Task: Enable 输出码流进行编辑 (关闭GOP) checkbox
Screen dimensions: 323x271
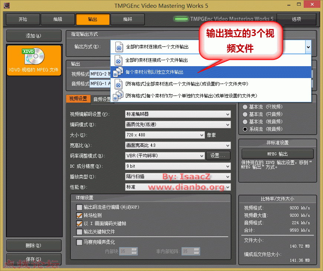Action: point(79,207)
